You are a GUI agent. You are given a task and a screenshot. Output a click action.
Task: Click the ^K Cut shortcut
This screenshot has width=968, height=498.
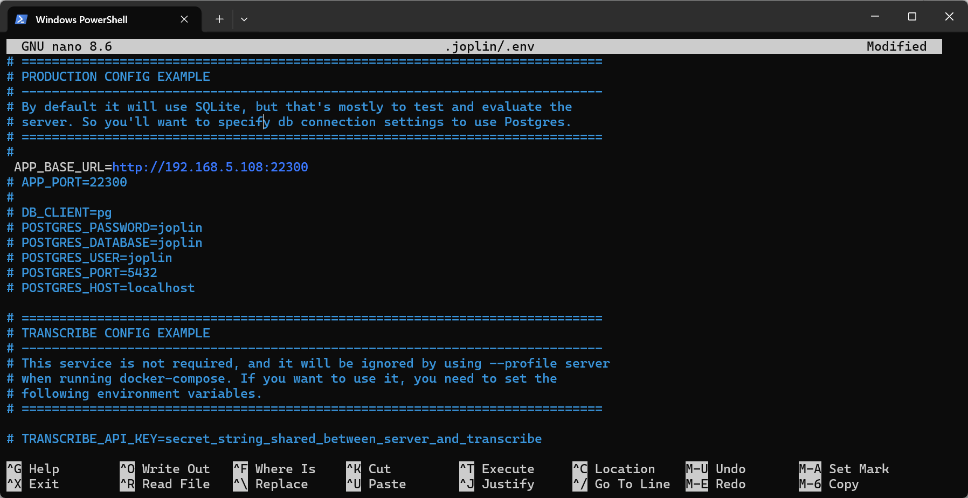click(x=369, y=469)
